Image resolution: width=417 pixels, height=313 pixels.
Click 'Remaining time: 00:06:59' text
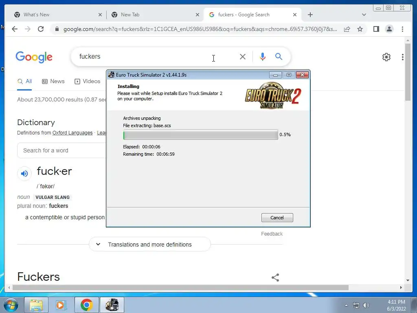pos(149,154)
